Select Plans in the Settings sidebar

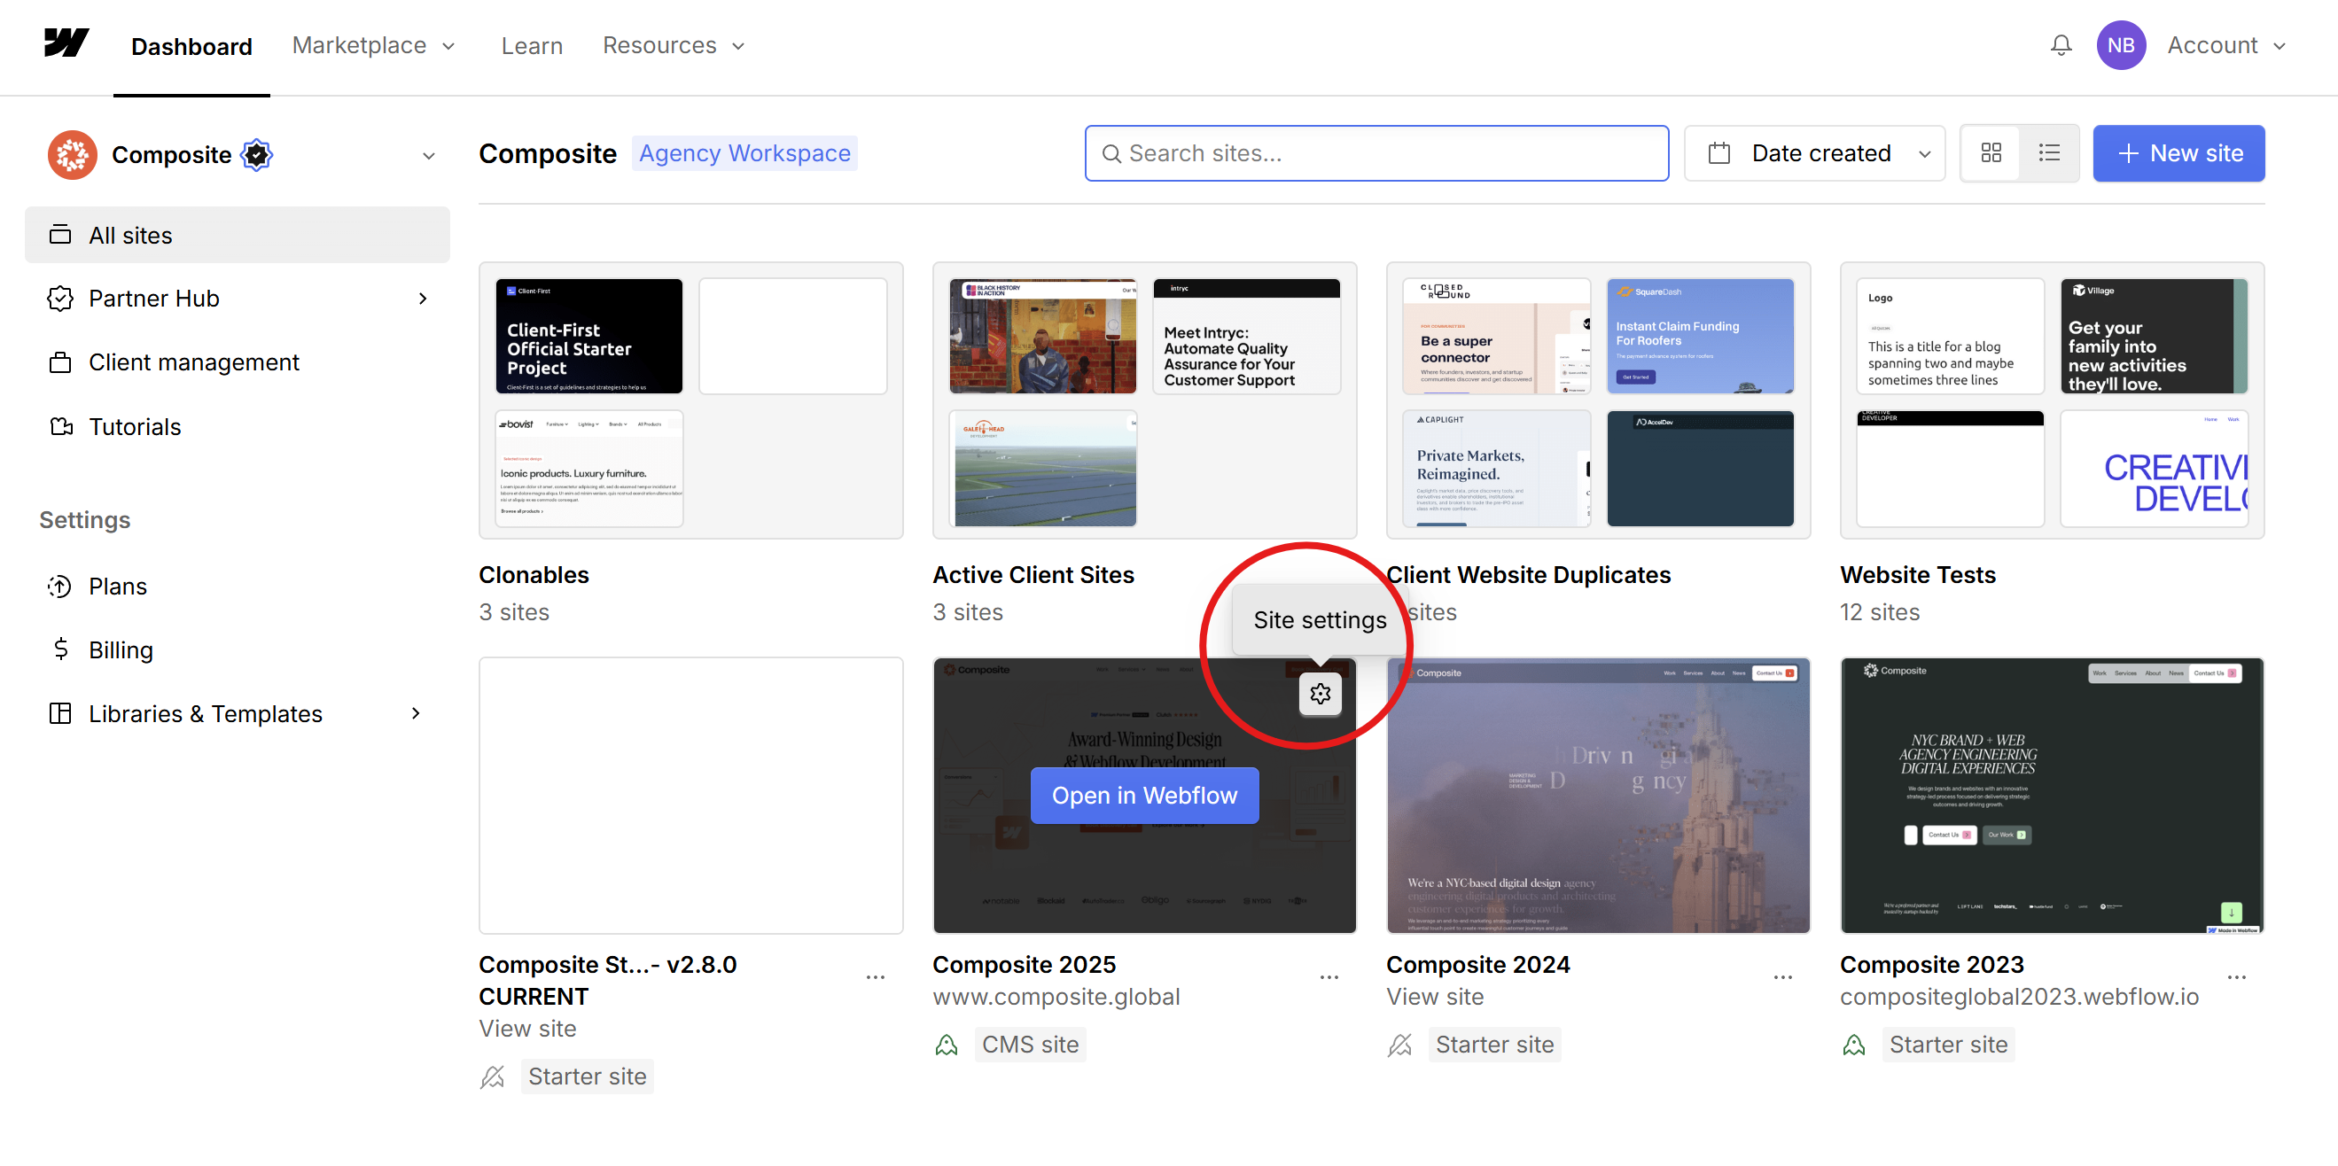[x=117, y=586]
